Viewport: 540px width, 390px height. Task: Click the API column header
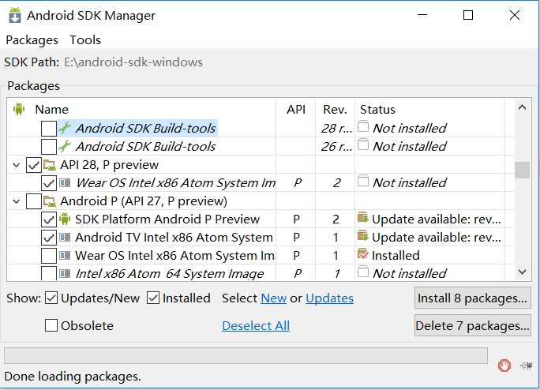tap(296, 110)
